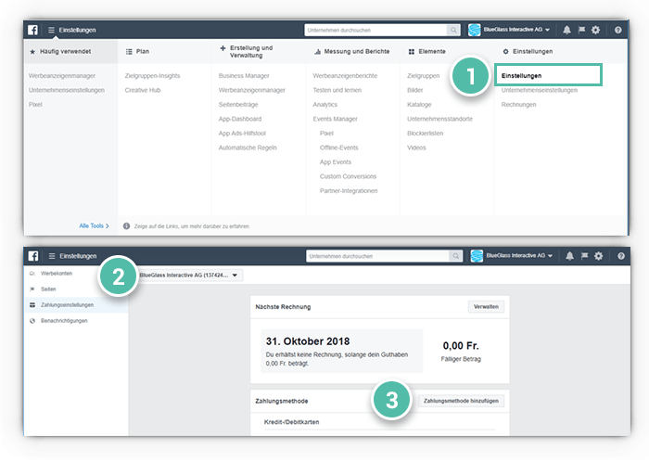This screenshot has height=462, width=649.
Task: Click the grid icon next to Elemente heading
Action: 411,51
